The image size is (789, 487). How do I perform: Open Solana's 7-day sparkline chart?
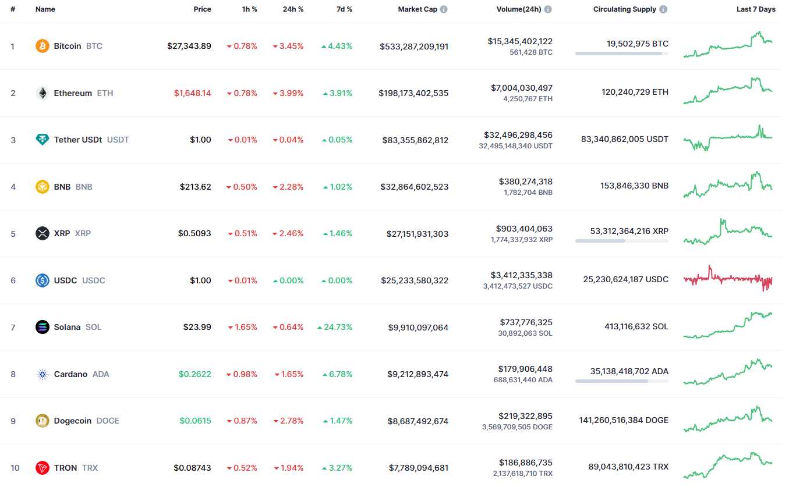(728, 326)
